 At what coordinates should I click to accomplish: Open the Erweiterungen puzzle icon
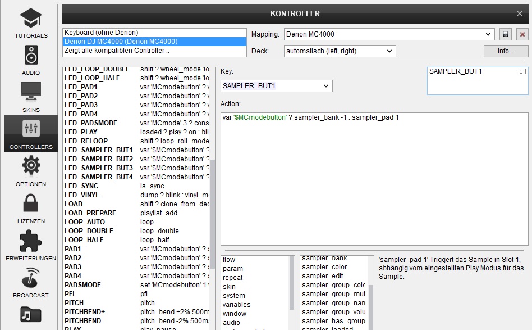31,241
